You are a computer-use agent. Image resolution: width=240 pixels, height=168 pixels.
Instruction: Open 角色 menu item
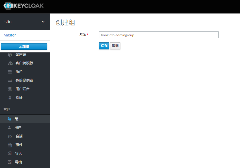[19, 72]
